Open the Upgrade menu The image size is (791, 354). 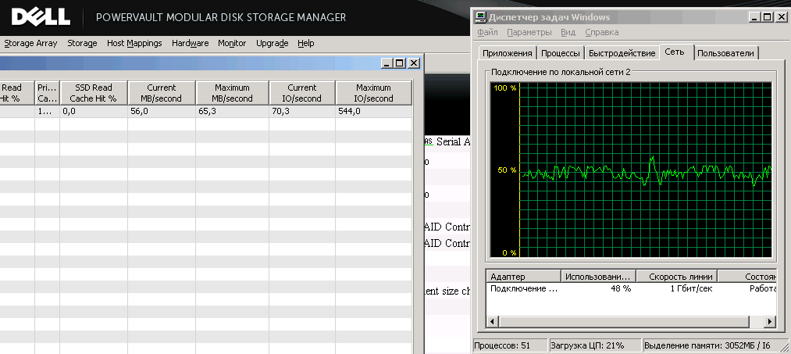click(272, 44)
